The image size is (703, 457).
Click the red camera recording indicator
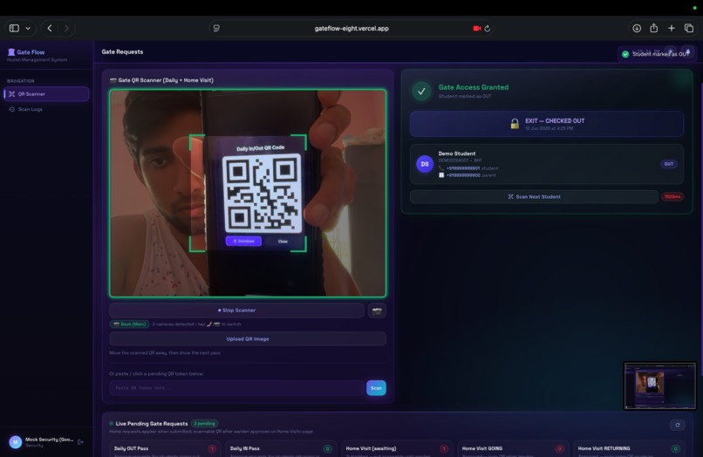pyautogui.click(x=476, y=28)
